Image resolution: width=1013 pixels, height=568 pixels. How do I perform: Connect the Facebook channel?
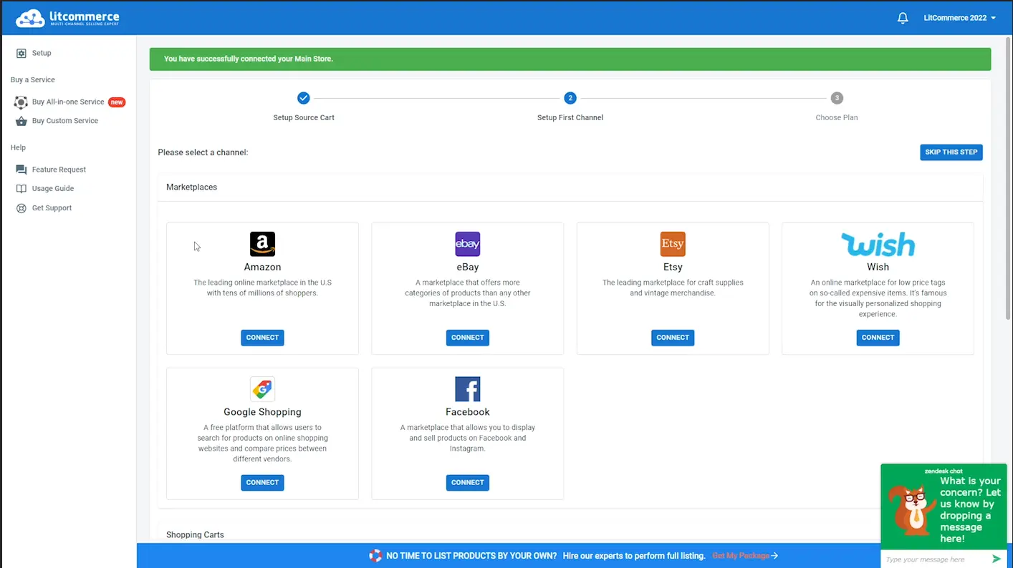(468, 483)
